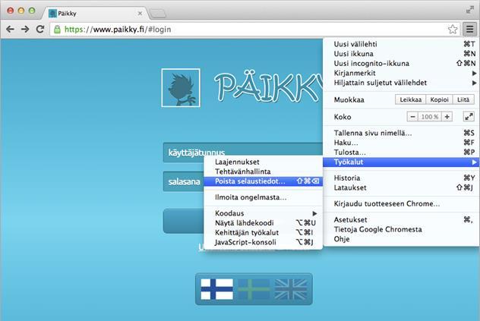Screen dimensions: 480x321
Task: Click the Päikky tab favicon
Action: coord(52,13)
